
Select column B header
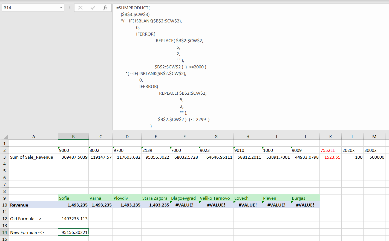tap(73, 137)
